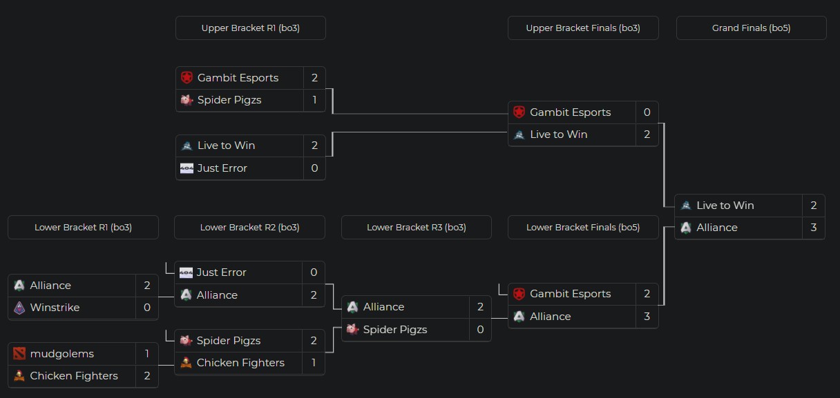Viewport: 840px width, 398px height.
Task: Click Alliance logo in Grand Finals match
Action: (686, 228)
